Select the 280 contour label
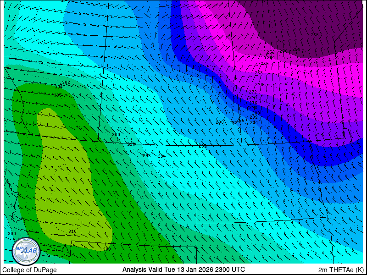Image resolution: width=367 pixels, height=275 pixels. 256,113
